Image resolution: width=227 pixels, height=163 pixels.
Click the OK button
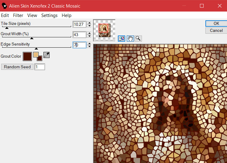coord(216,23)
